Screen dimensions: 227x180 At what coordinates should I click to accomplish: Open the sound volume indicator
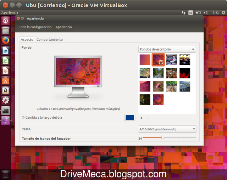pyautogui.click(x=206, y=13)
